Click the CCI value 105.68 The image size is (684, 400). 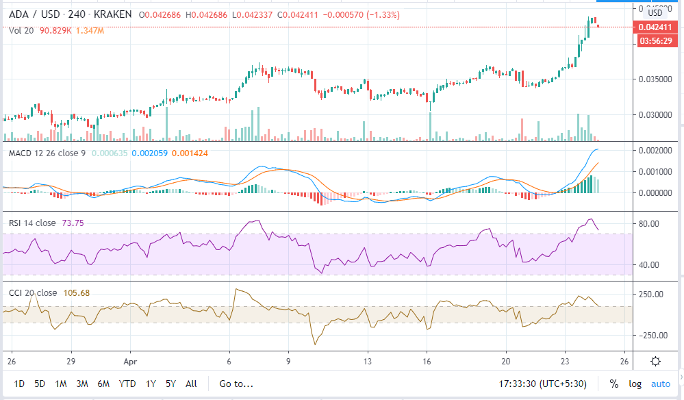pos(76,292)
